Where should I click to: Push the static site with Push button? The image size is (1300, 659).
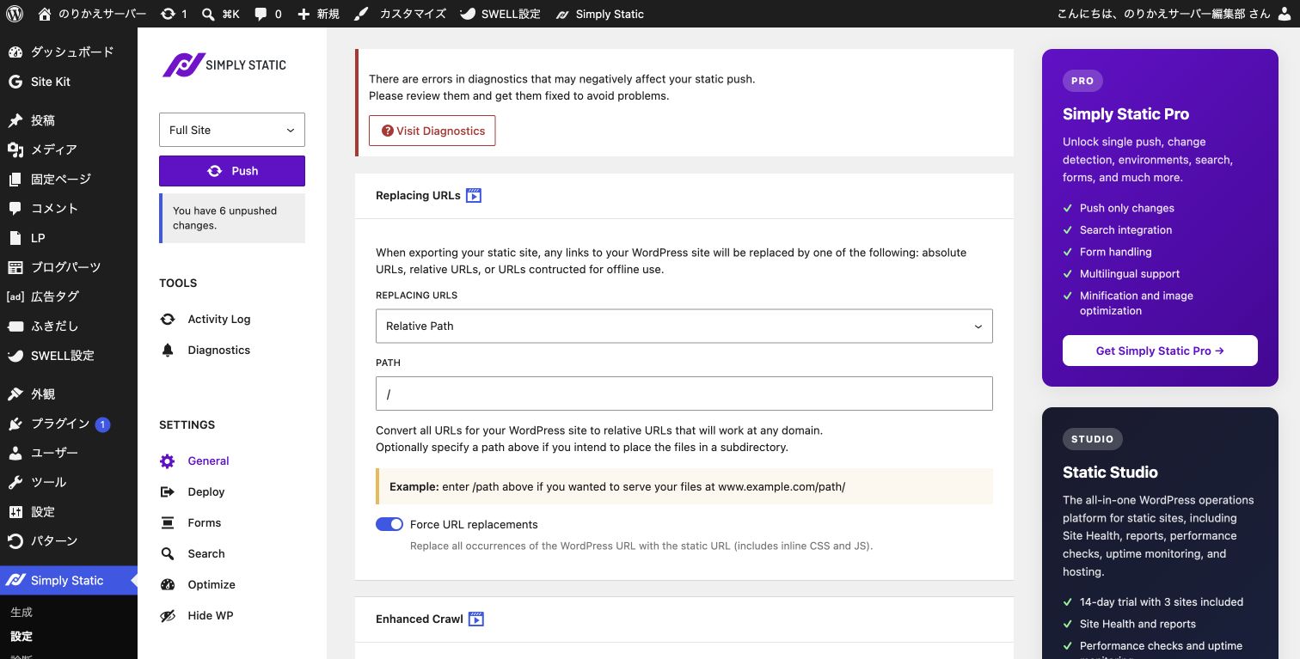coord(232,171)
